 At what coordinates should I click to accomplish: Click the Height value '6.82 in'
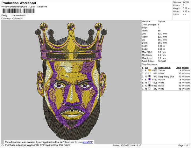186,8
